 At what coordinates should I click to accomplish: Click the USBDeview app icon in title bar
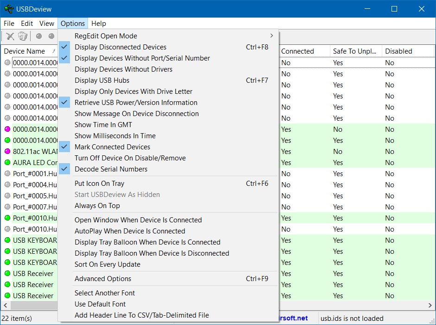[x=9, y=9]
